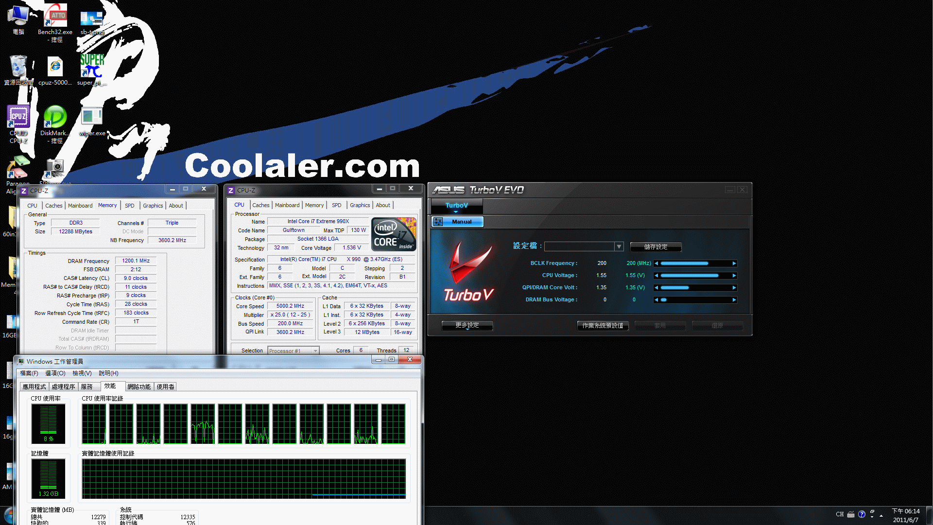
Task: Click the QPI/DRAM Core Volt slider bar
Action: 695,288
